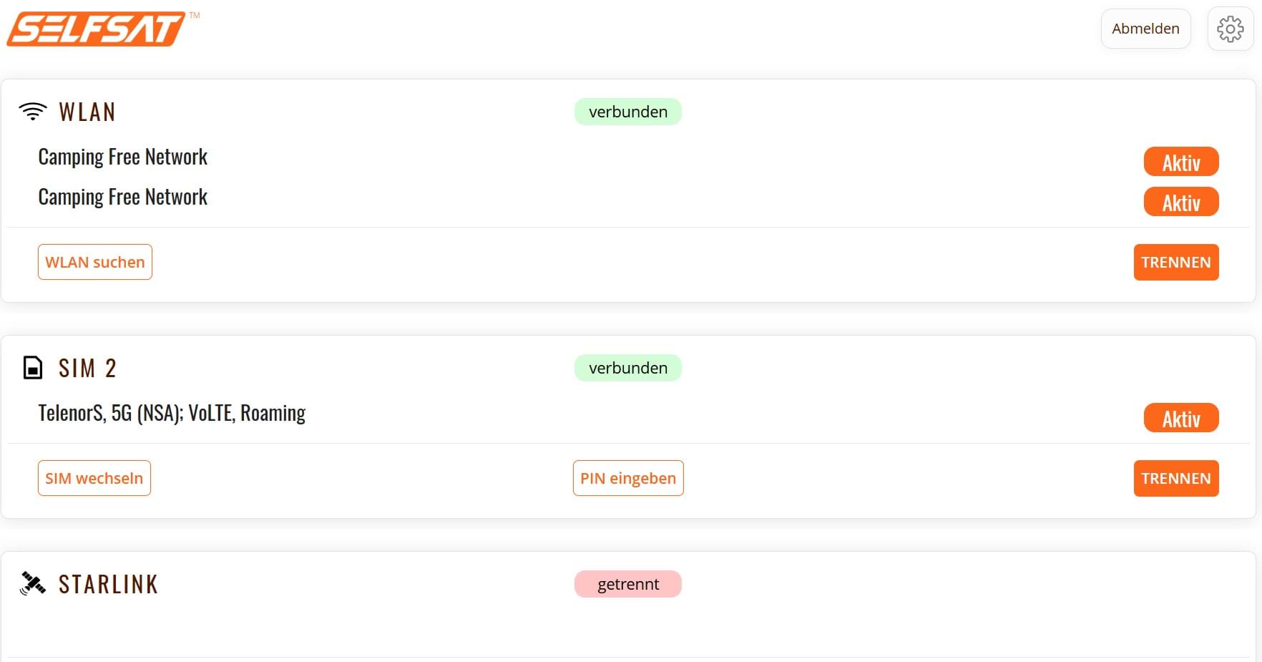Select the first Camping Free Network entry

tap(122, 157)
